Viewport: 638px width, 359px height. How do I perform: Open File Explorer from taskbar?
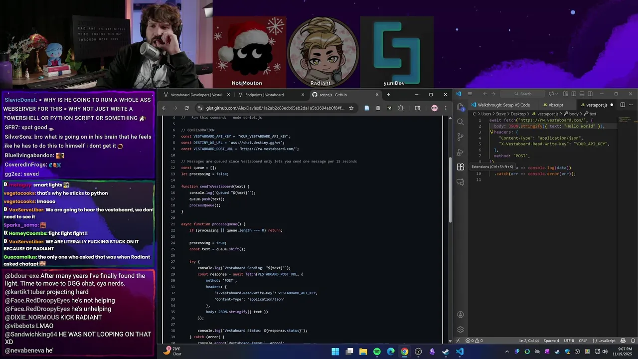(x=363, y=352)
